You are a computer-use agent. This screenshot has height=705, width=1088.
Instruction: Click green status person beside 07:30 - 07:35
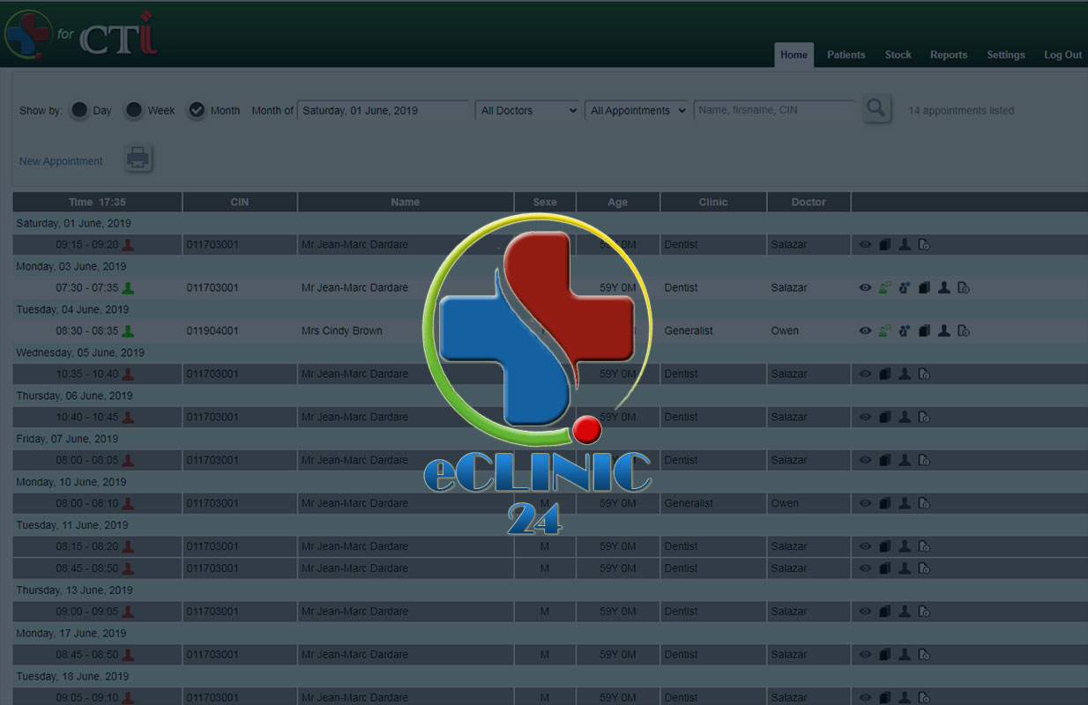click(x=128, y=288)
